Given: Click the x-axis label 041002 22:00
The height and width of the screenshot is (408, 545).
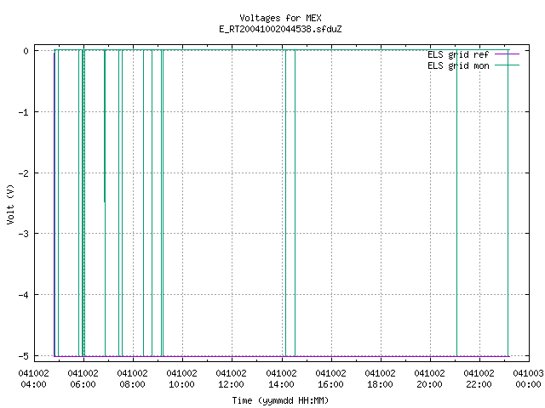Looking at the screenshot, I should (x=479, y=379).
